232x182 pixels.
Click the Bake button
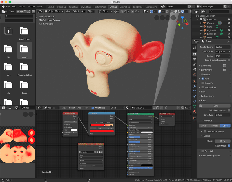tap(214, 106)
